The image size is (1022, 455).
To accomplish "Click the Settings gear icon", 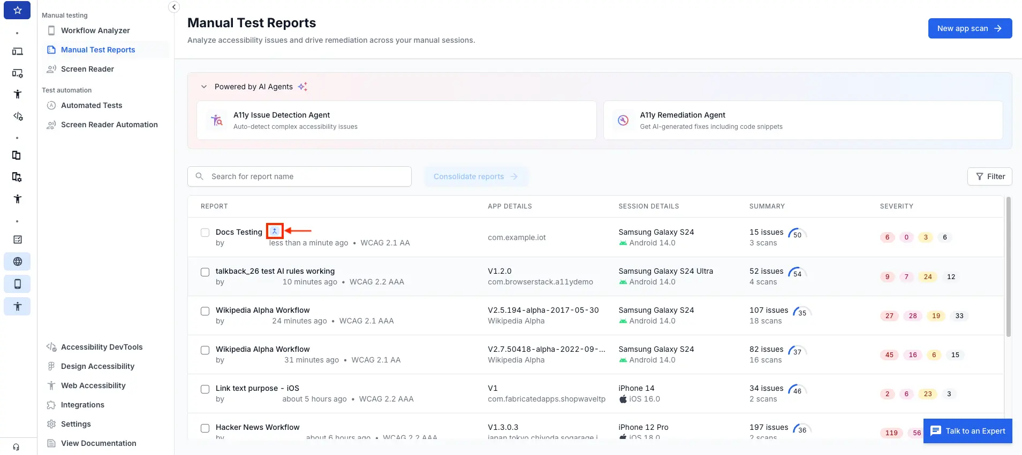I will [51, 424].
